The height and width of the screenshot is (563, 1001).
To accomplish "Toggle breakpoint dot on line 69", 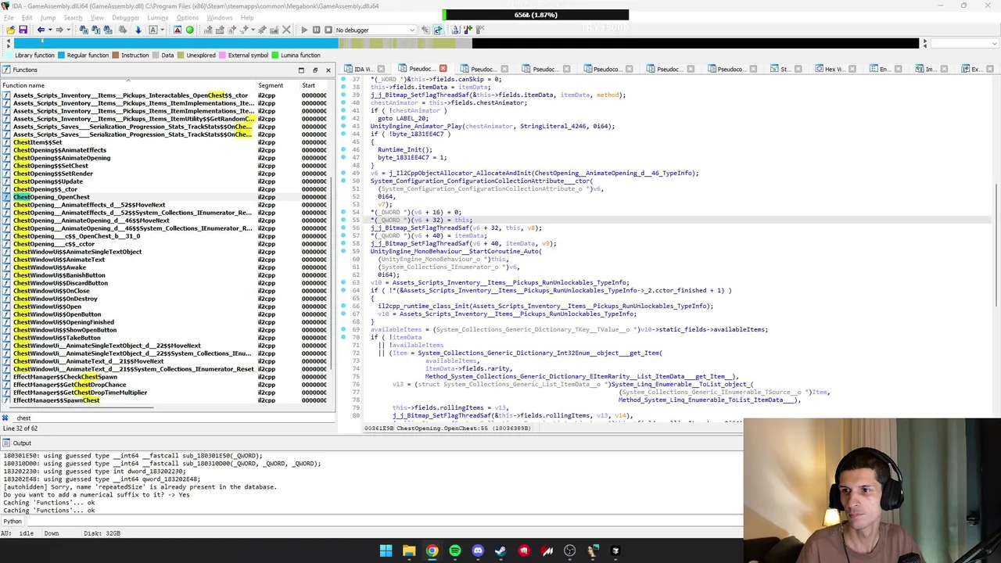I will pos(343,329).
